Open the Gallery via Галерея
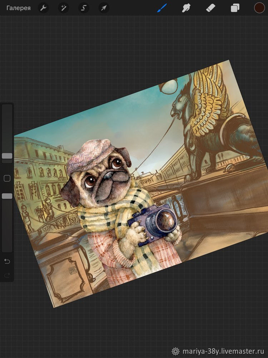This screenshot has width=268, height=358. [19, 8]
